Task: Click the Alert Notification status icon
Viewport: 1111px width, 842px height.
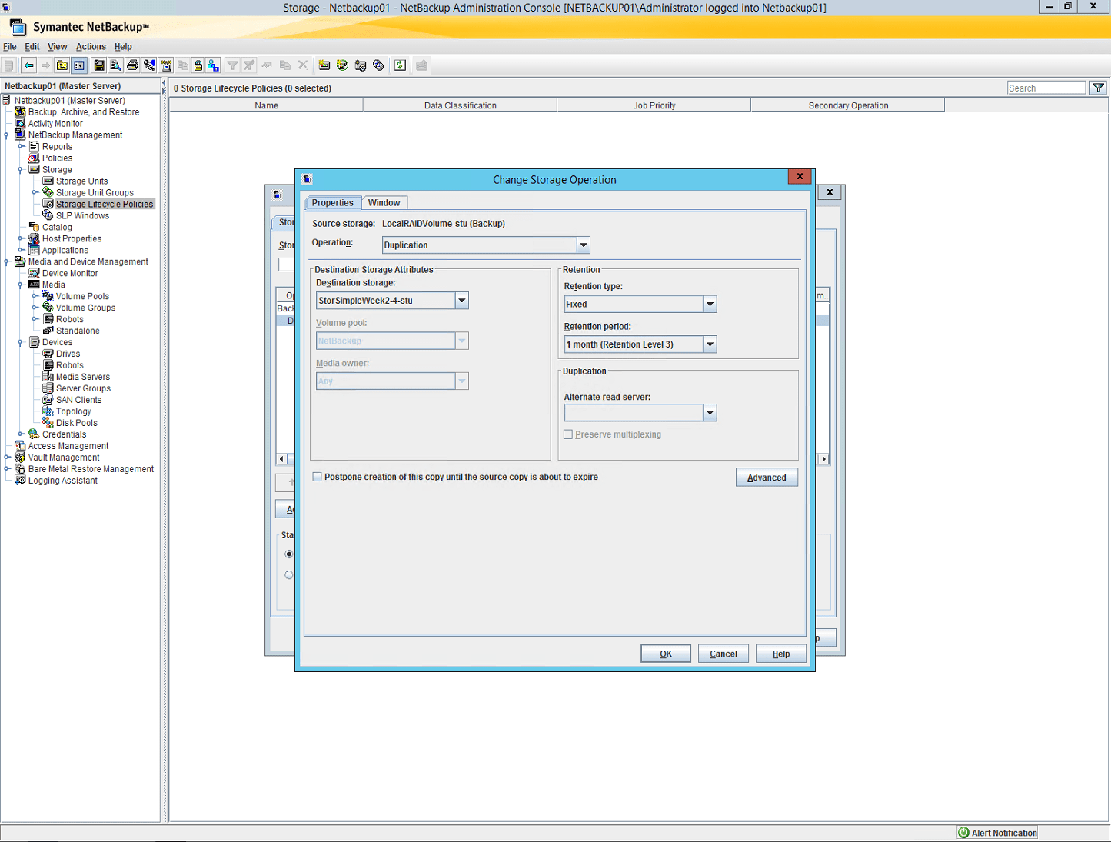Action: (x=963, y=832)
